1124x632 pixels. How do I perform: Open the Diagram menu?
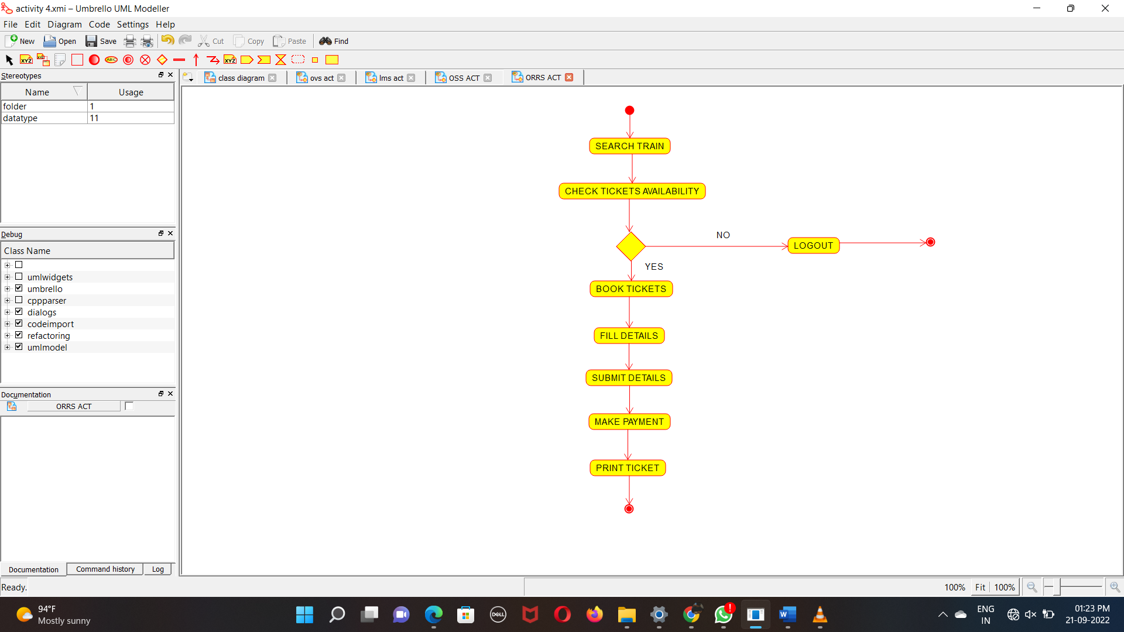tap(64, 25)
